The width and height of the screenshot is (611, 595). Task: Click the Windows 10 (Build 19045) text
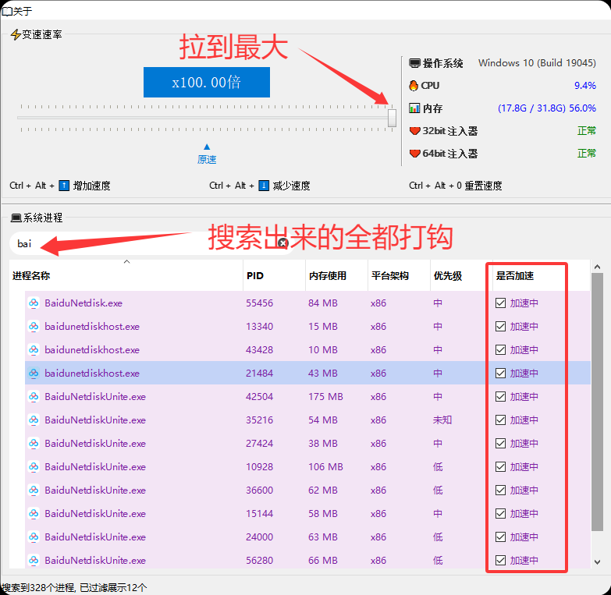pyautogui.click(x=537, y=62)
